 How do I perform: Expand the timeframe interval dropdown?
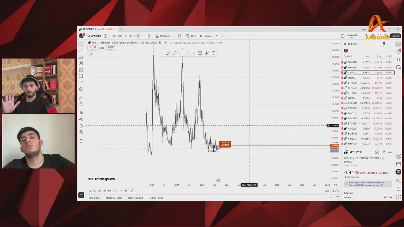142,36
